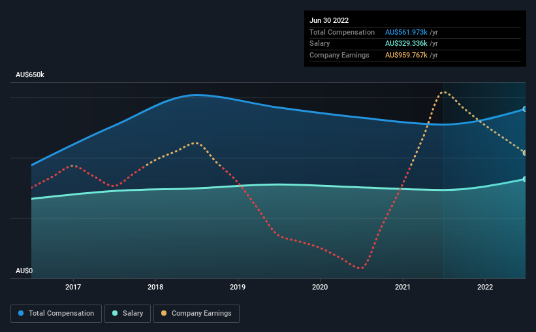Select the Salary end-point marker

click(x=524, y=179)
